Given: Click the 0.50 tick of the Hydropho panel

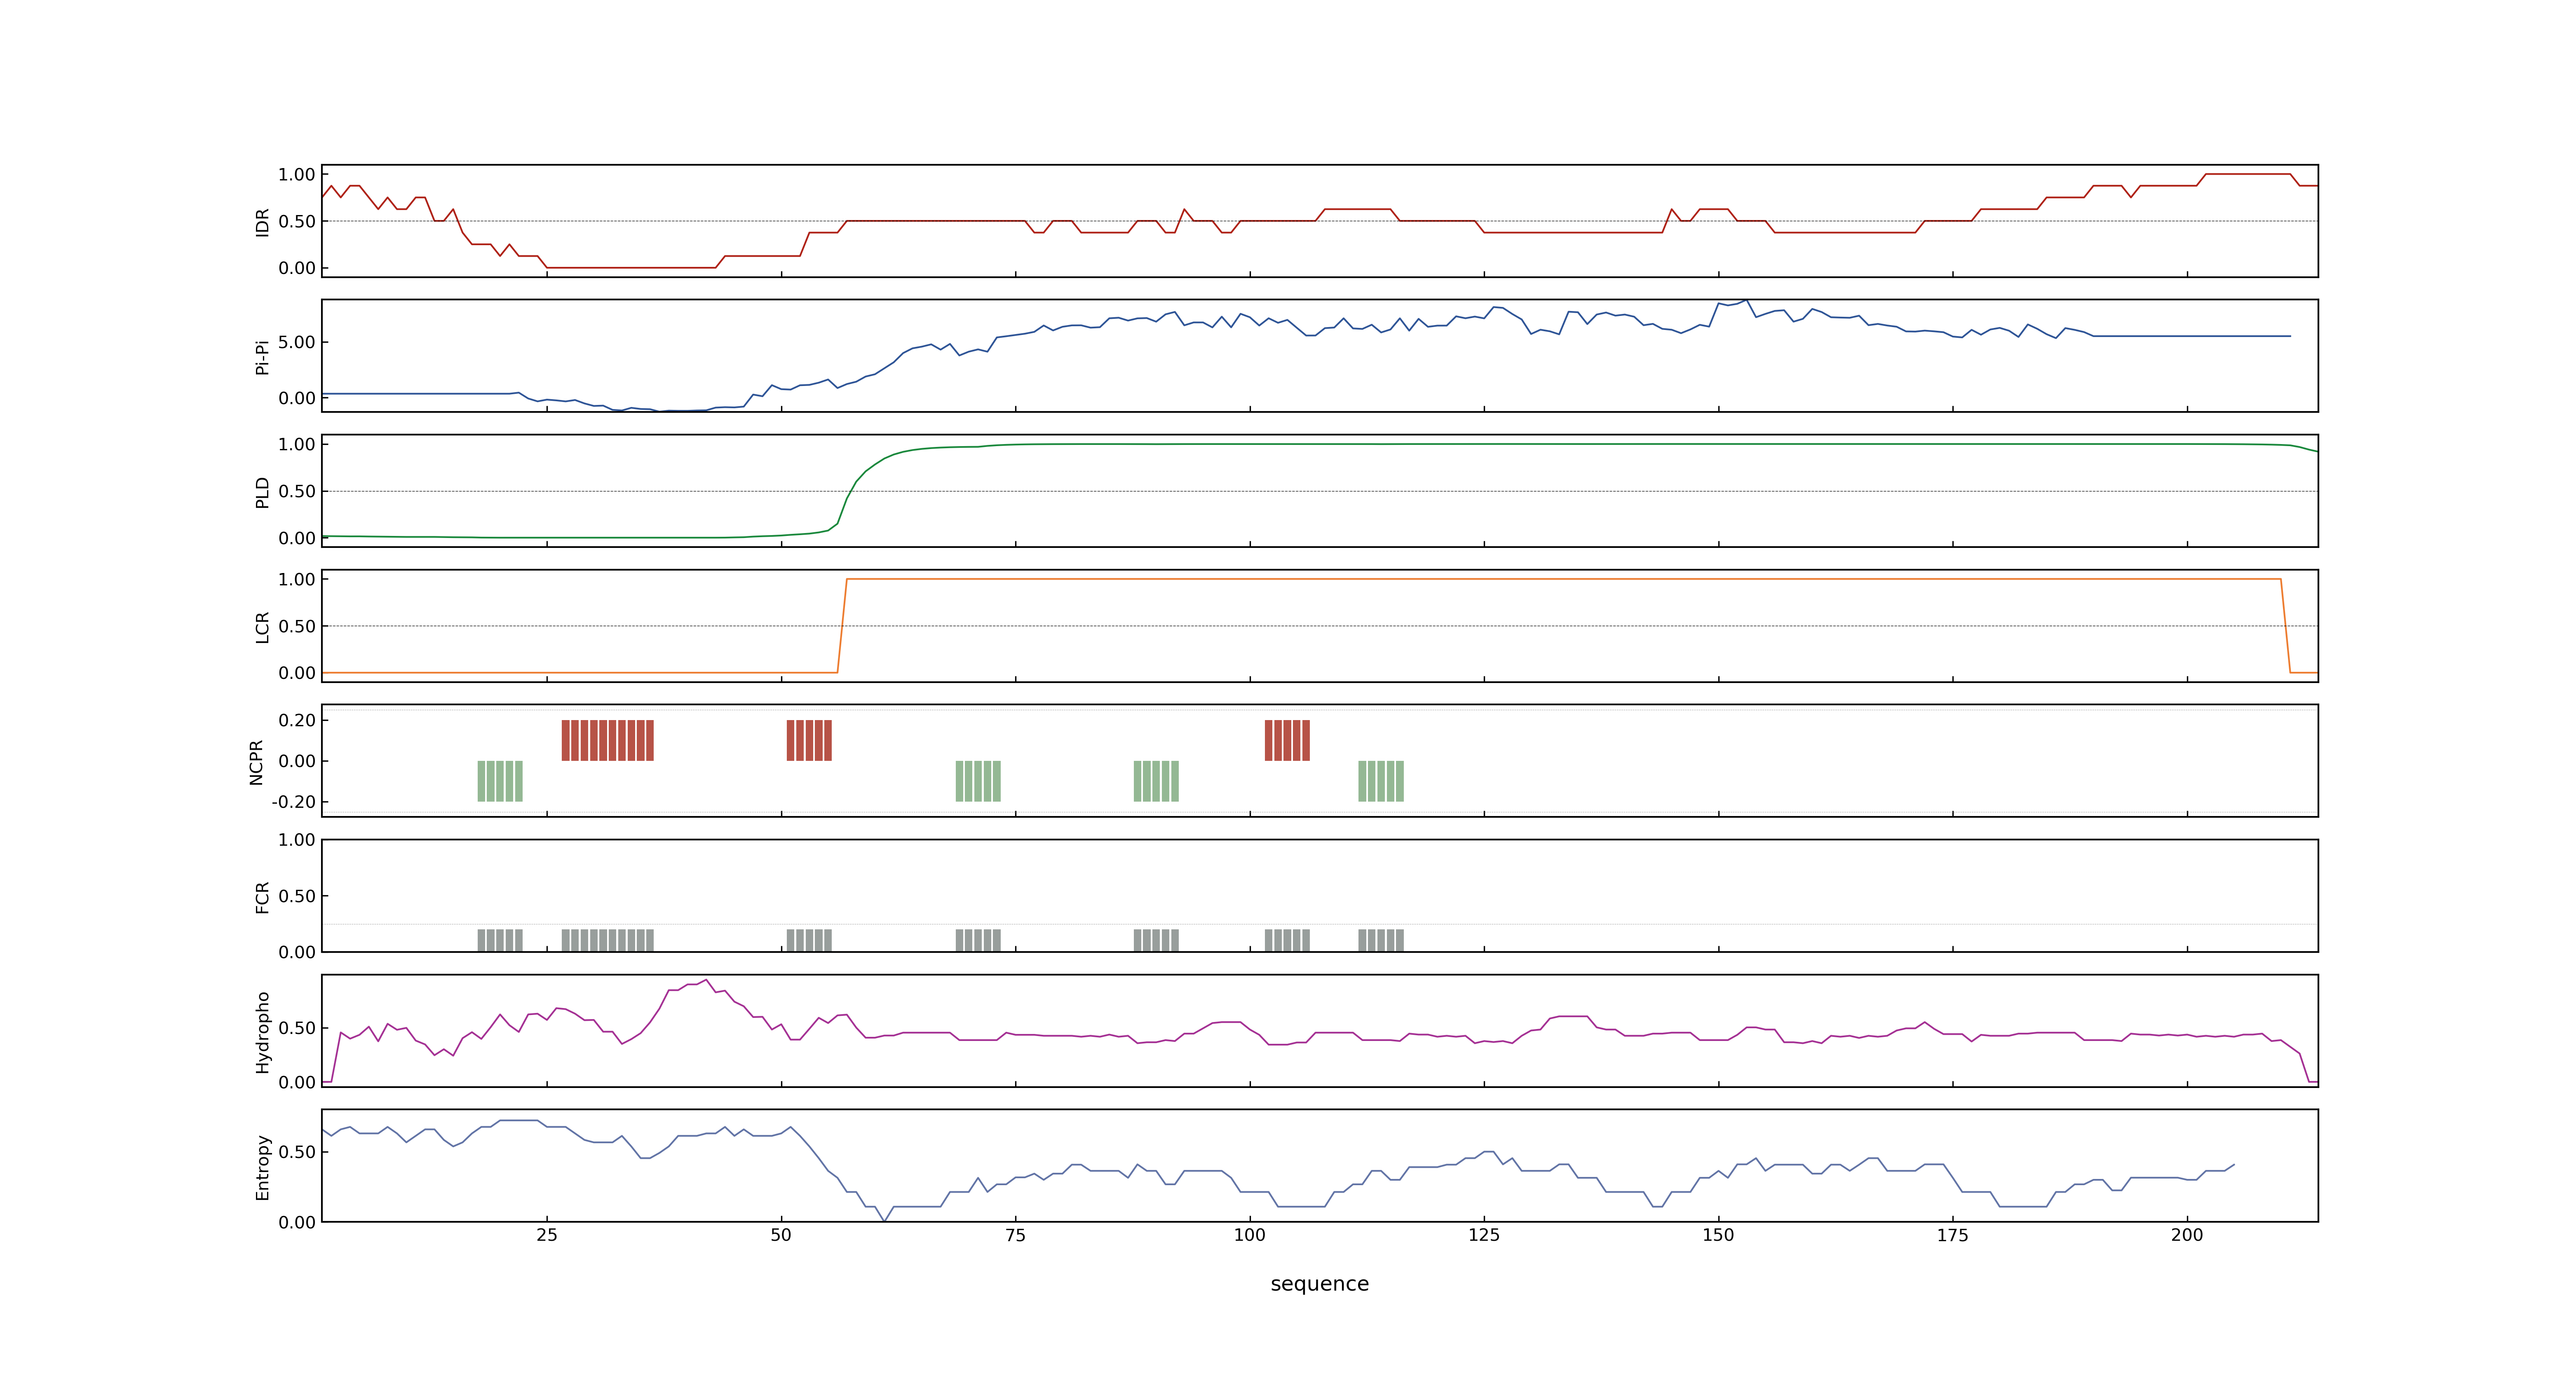Looking at the screenshot, I should [297, 1028].
